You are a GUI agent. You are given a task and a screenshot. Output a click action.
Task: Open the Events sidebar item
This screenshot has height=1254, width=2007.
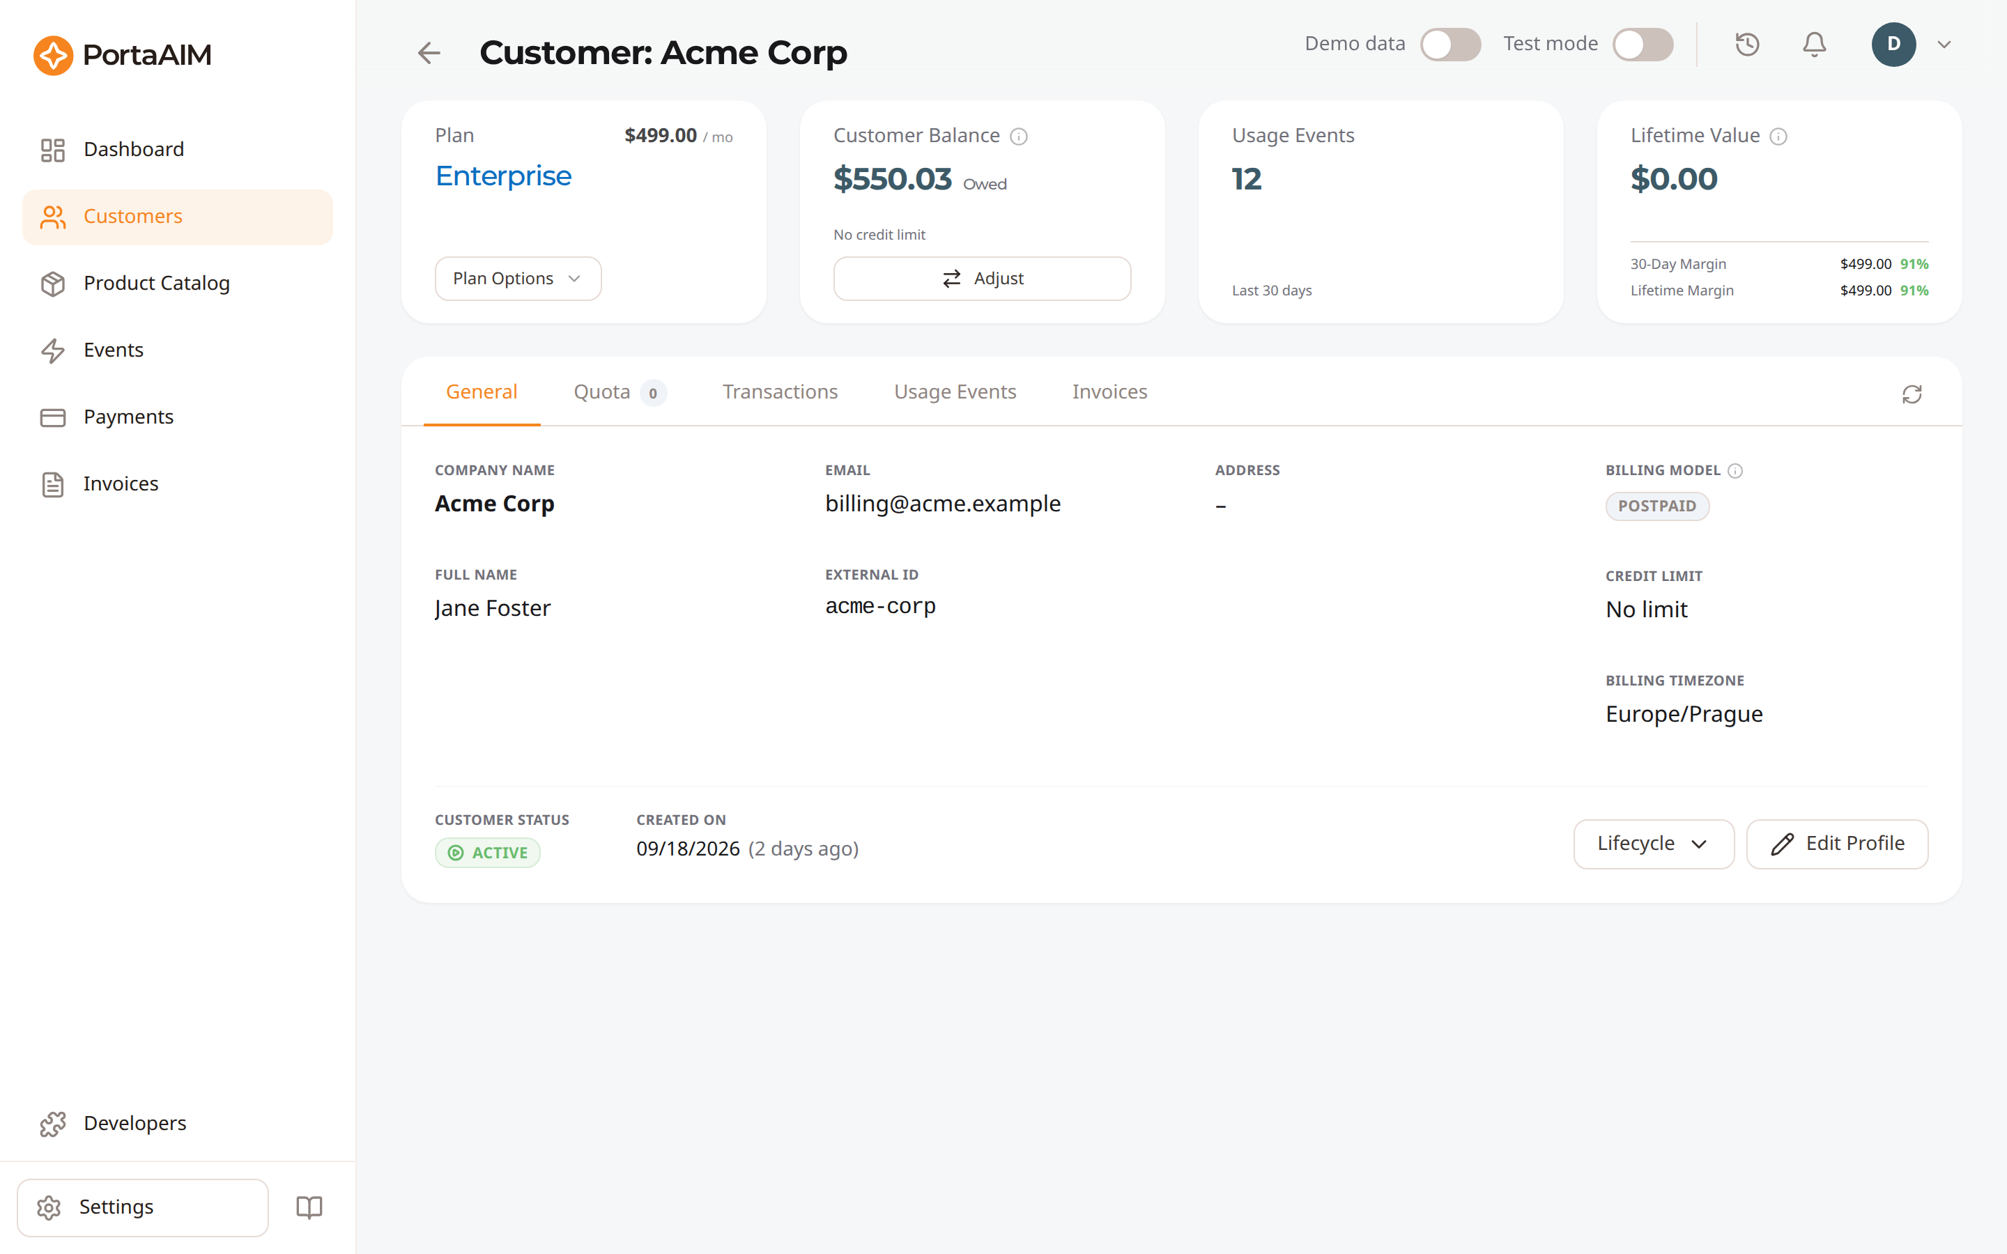coord(178,350)
